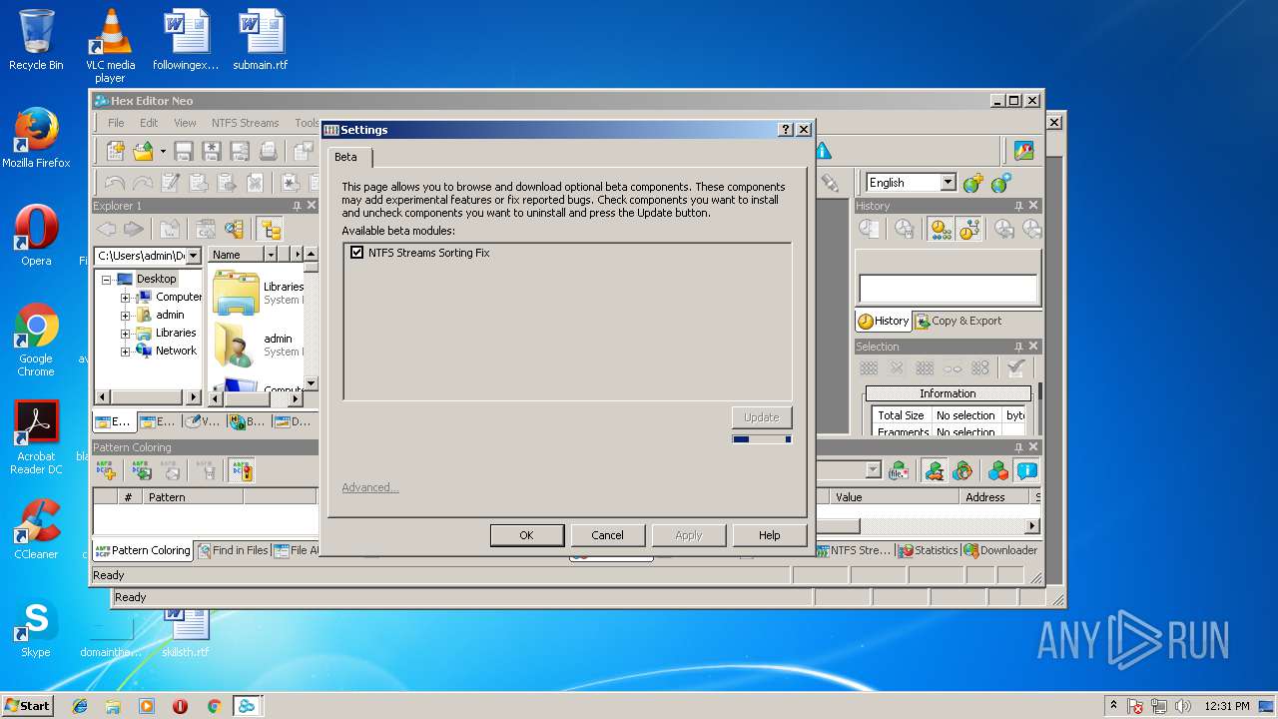Click the blue info triangle icon
The width and height of the screenshot is (1278, 719).
(x=823, y=151)
